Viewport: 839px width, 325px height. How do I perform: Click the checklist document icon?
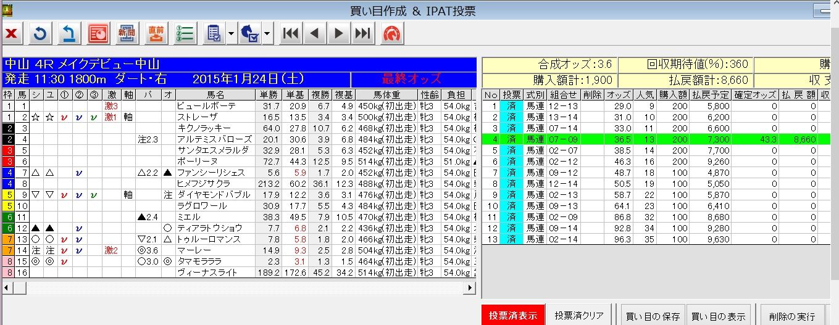(x=214, y=33)
